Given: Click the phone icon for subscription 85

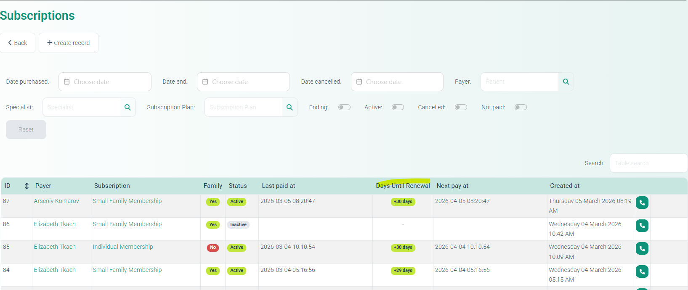Looking at the screenshot, I should coord(642,248).
